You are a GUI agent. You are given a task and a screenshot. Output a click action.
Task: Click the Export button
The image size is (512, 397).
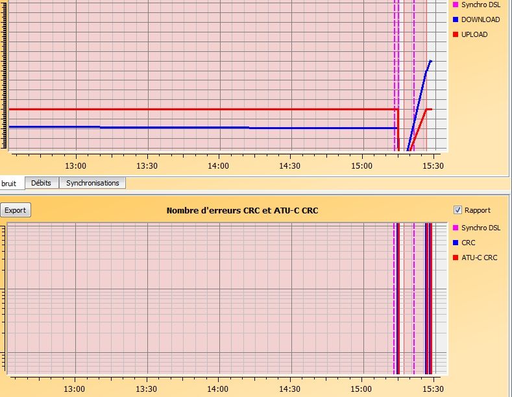[16, 210]
